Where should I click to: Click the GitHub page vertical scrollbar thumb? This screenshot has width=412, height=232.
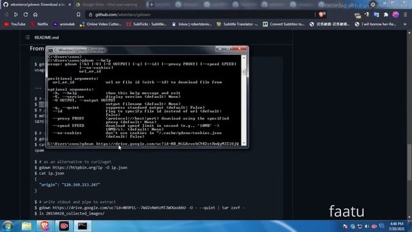(409, 162)
